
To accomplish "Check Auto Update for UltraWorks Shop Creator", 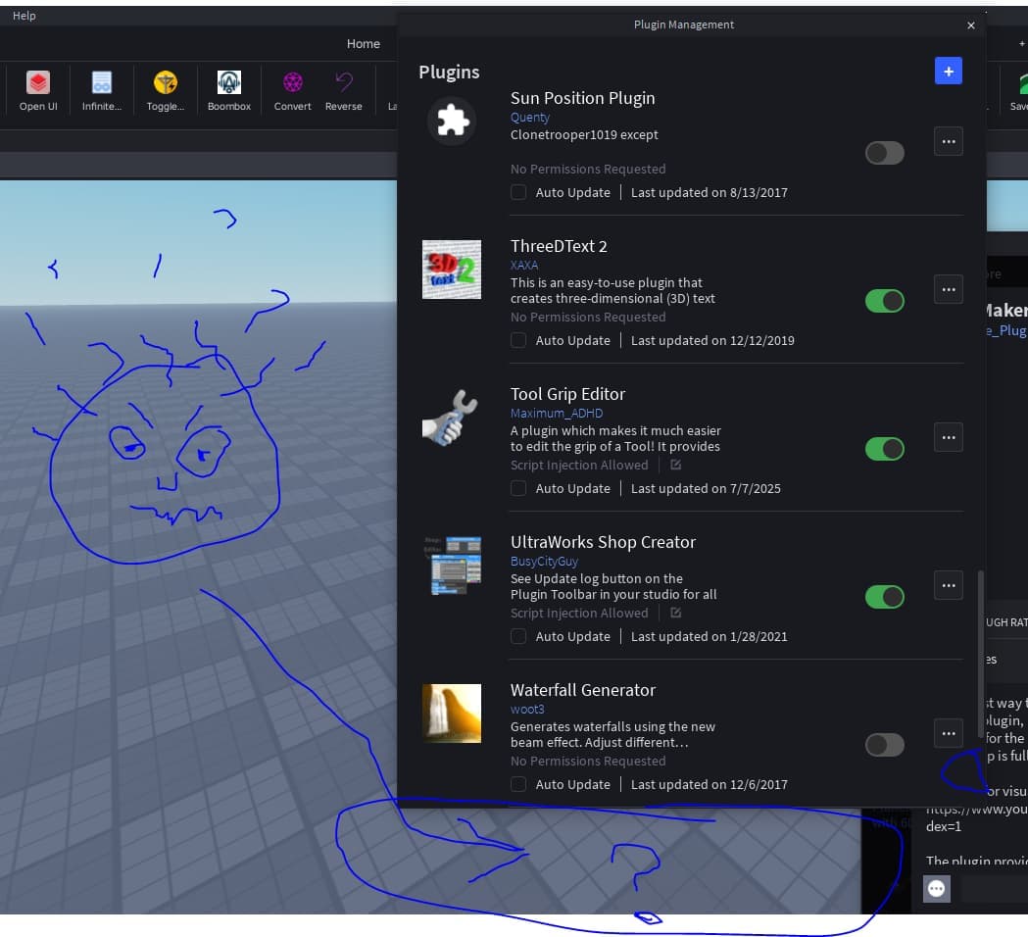I will click(x=518, y=637).
